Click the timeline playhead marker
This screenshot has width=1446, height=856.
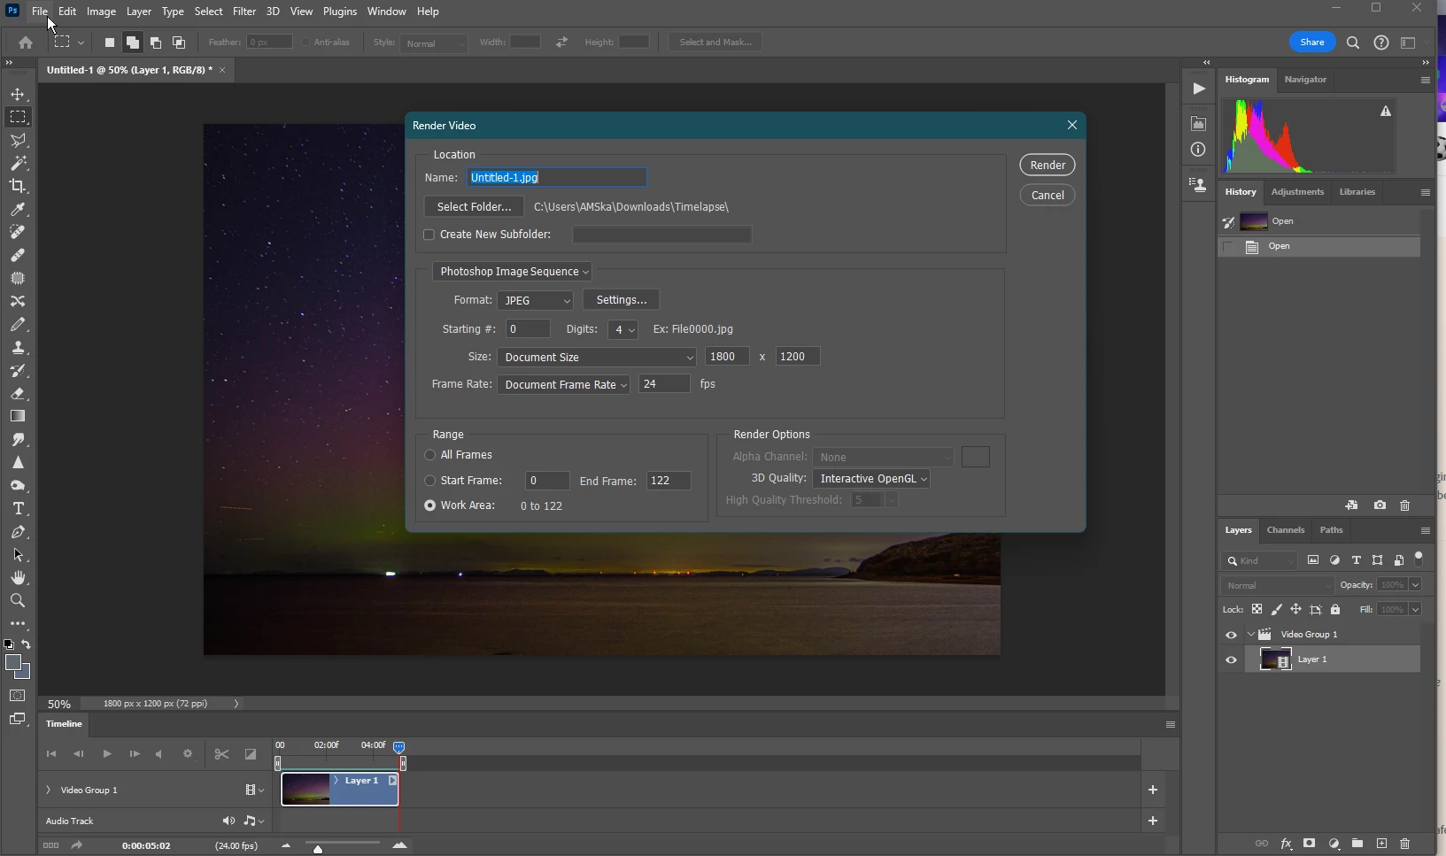coord(399,747)
